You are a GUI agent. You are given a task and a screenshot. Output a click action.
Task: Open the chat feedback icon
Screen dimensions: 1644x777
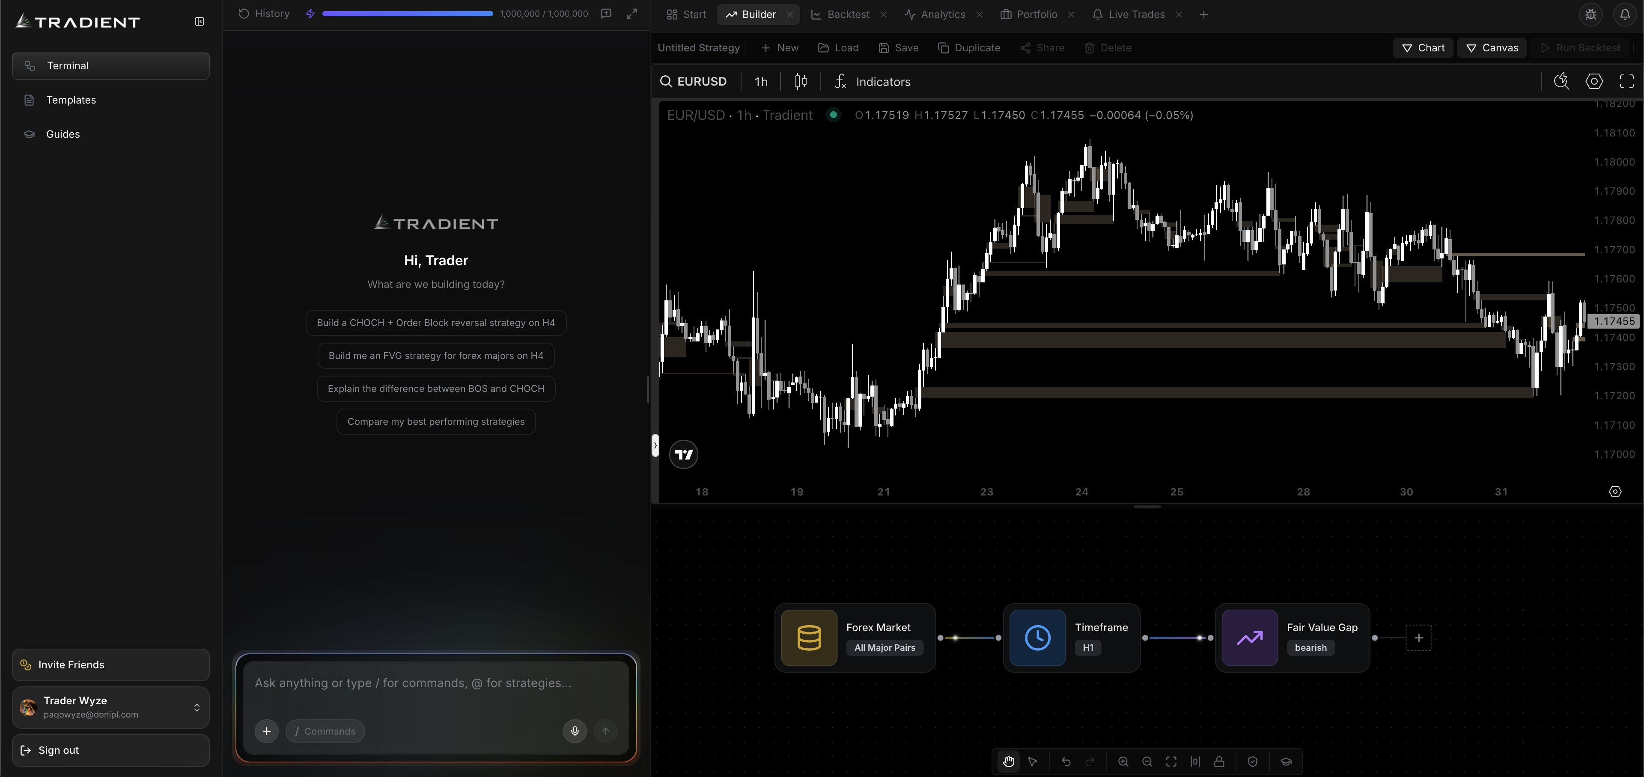pyautogui.click(x=606, y=13)
